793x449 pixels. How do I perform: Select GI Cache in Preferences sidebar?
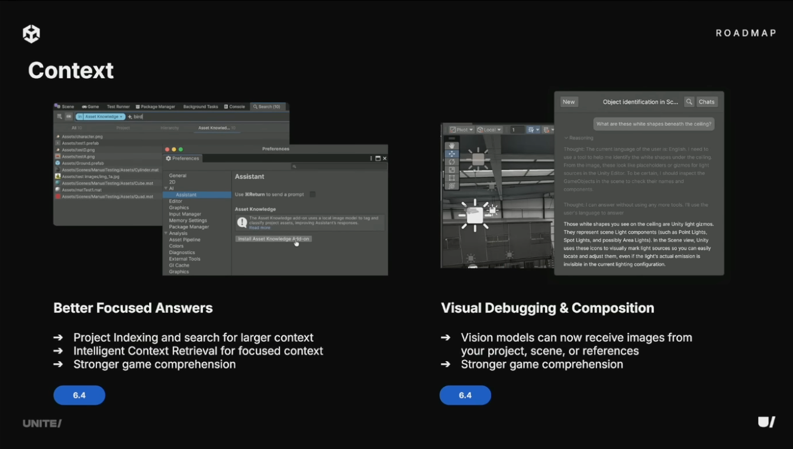(179, 265)
